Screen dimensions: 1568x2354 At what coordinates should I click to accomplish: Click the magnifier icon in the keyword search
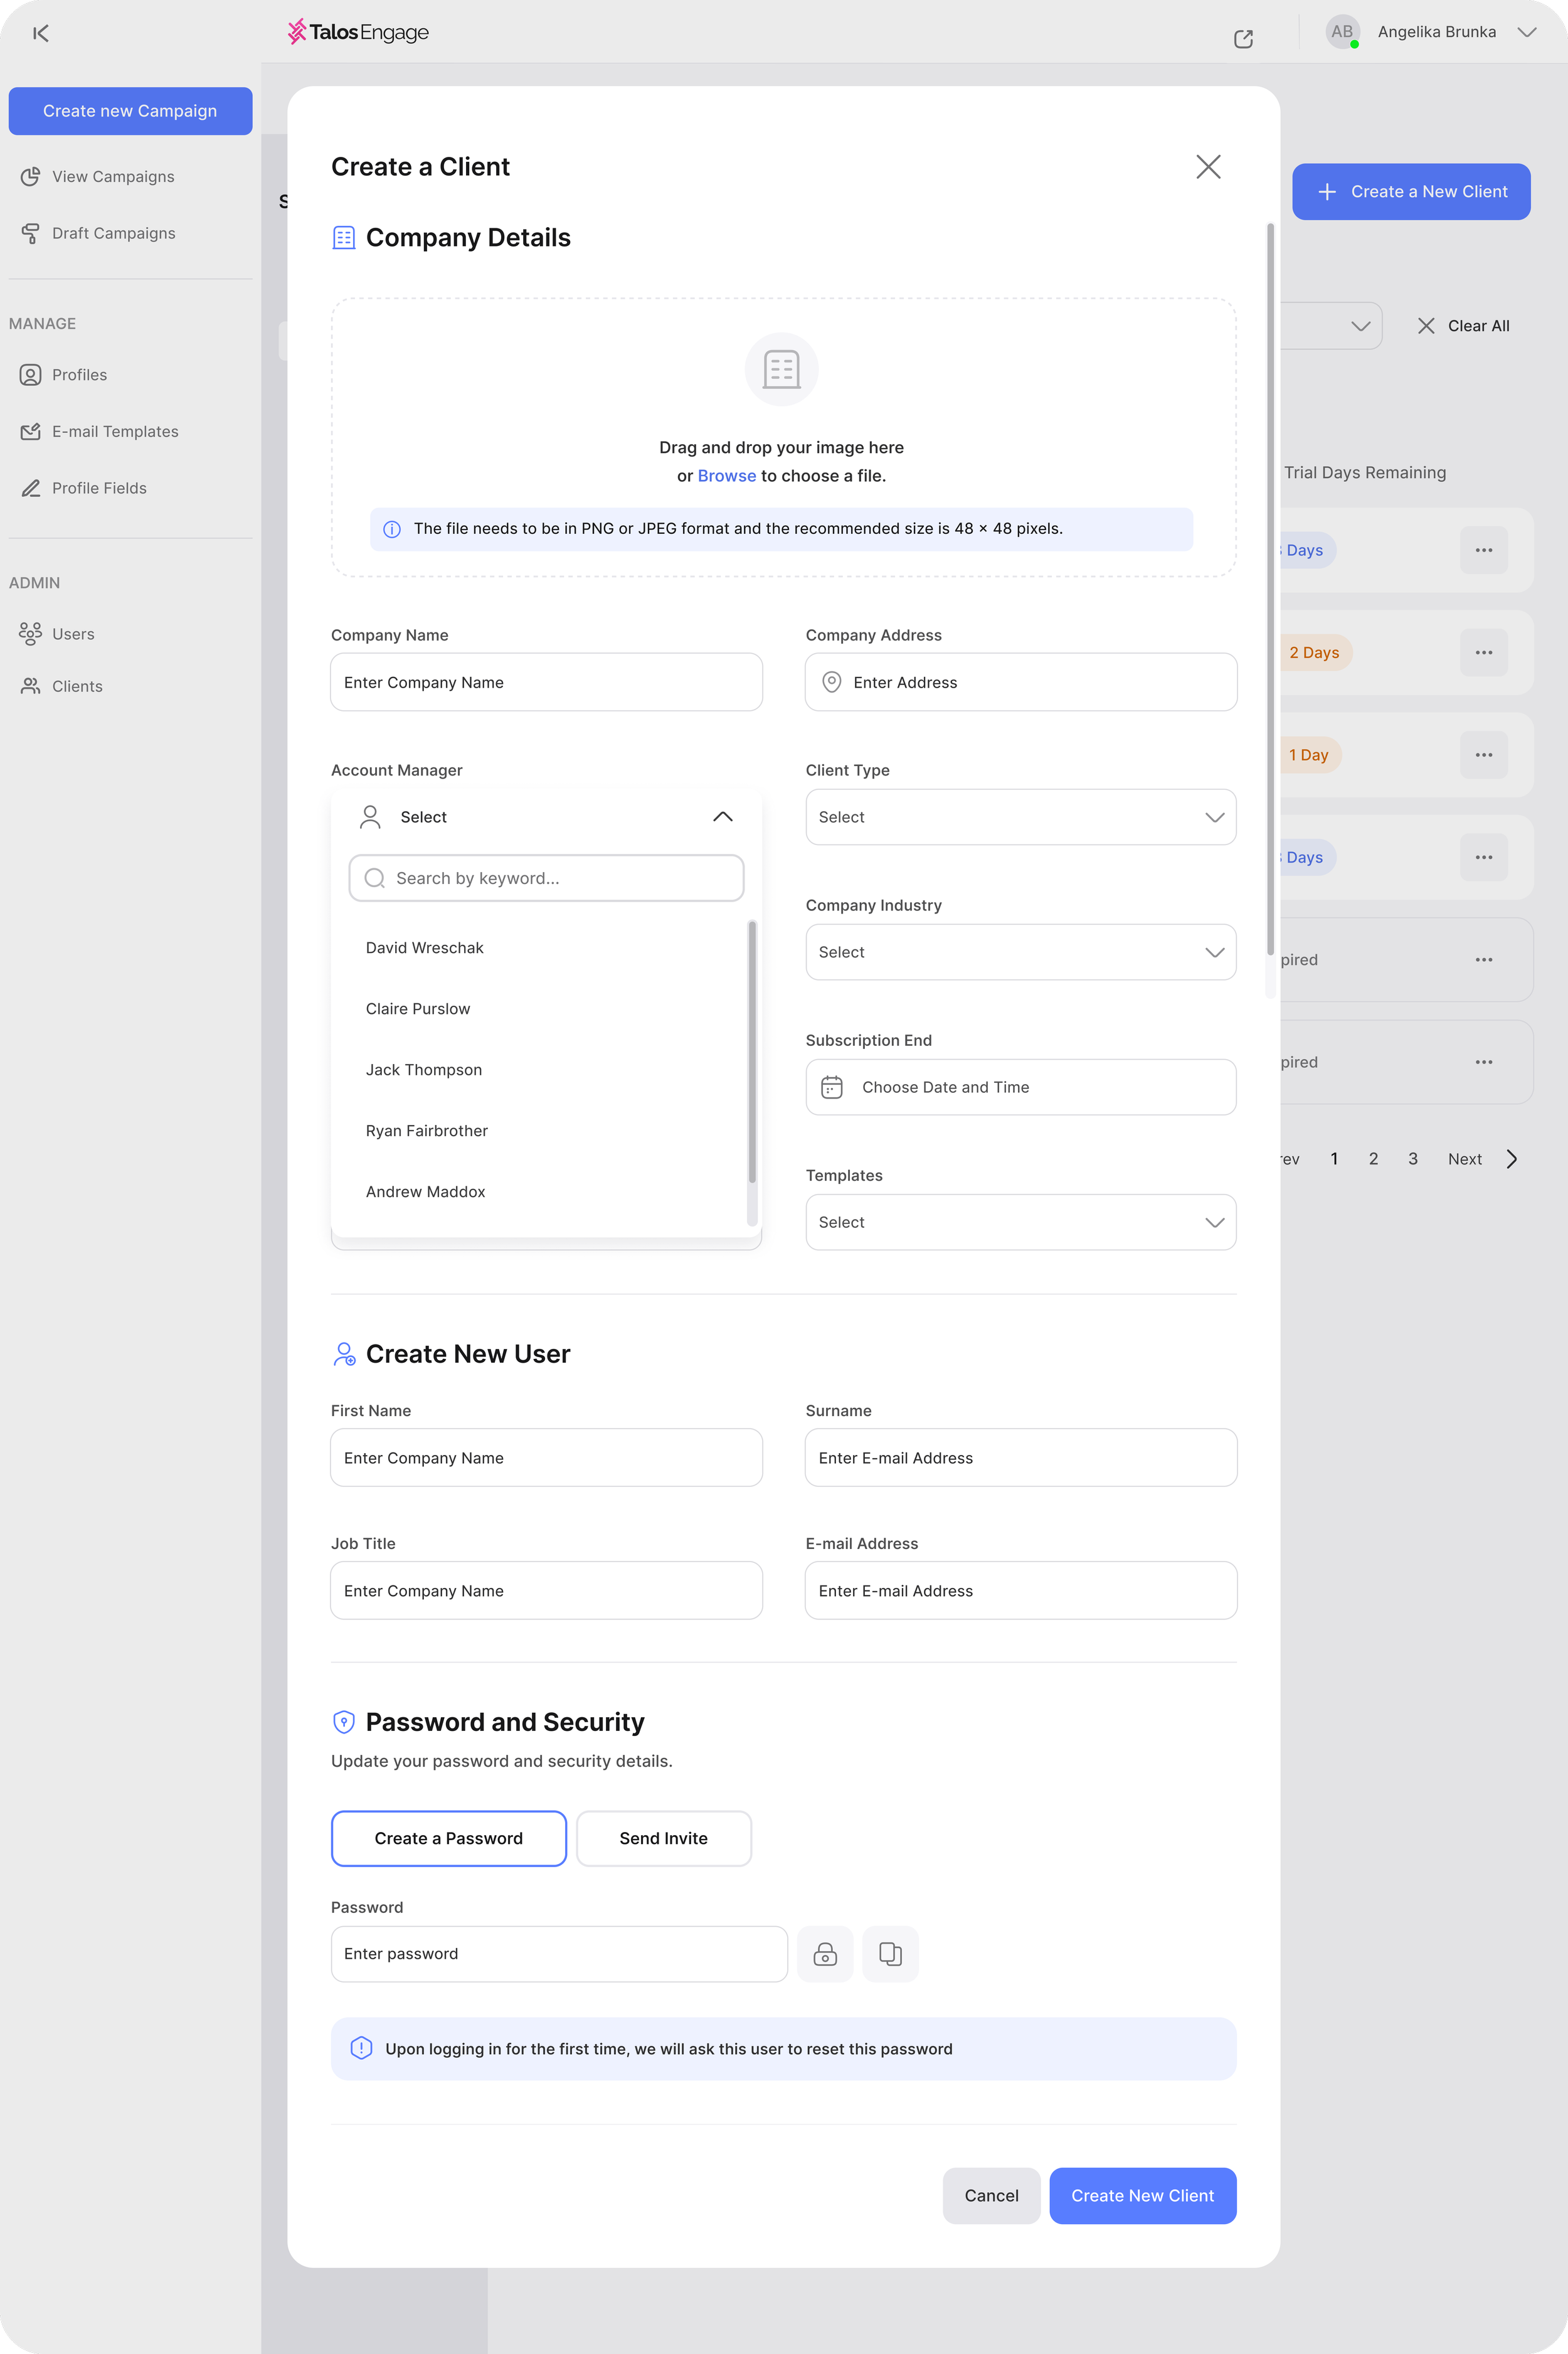[375, 878]
